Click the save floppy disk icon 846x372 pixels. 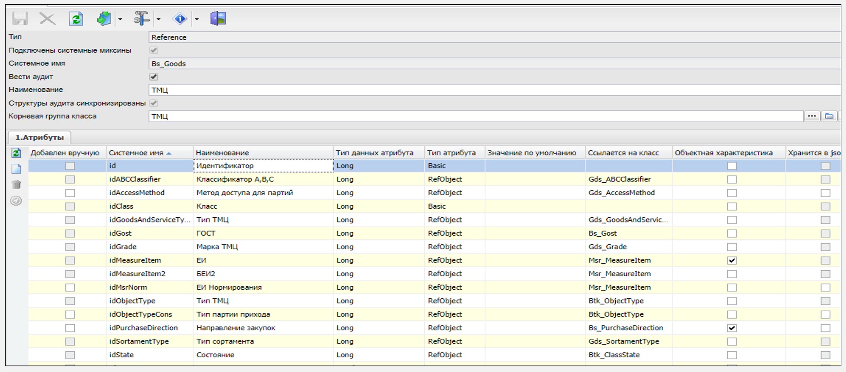[x=20, y=19]
